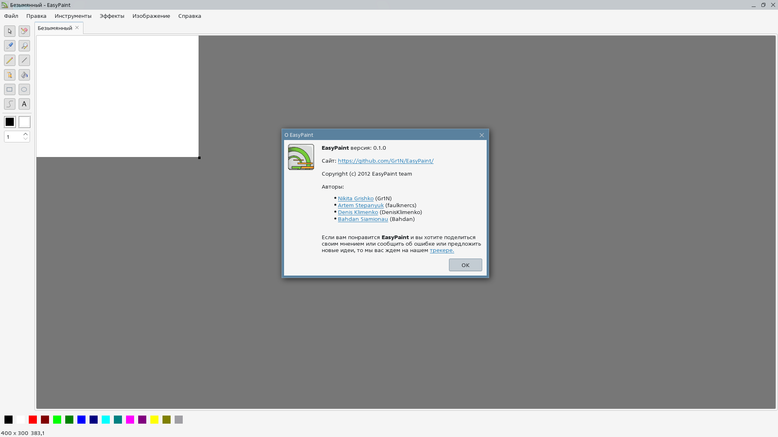778x437 pixels.
Task: Pick bright red from the palette
Action: [33, 420]
